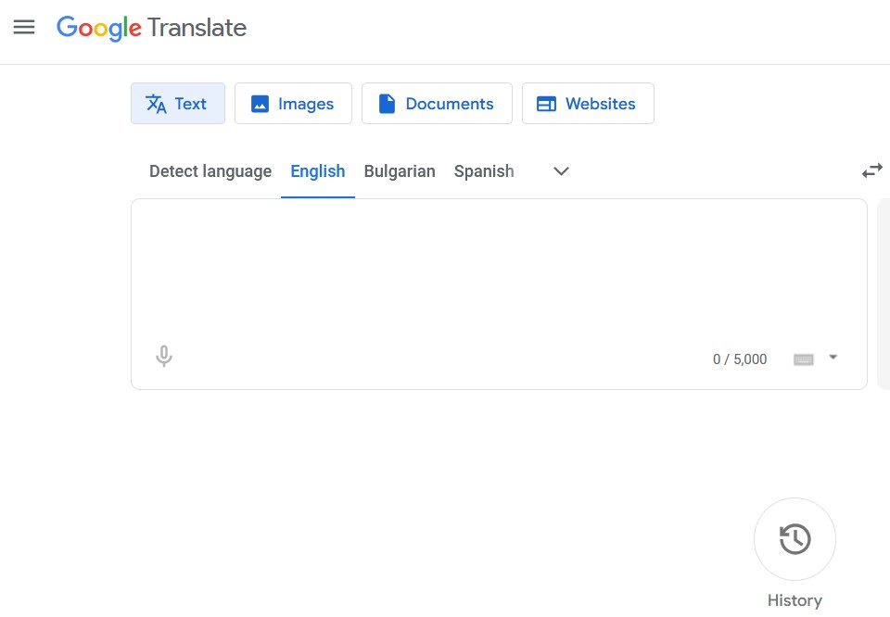890x617 pixels.
Task: Switch to Images translation mode
Action: [293, 104]
